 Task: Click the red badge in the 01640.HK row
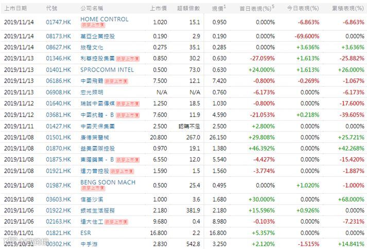128,104
